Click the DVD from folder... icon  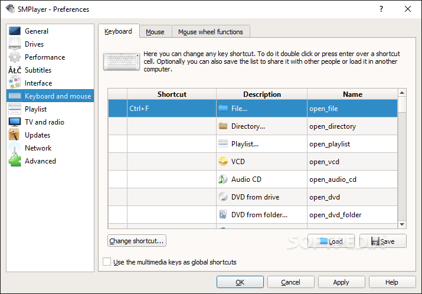[223, 214]
